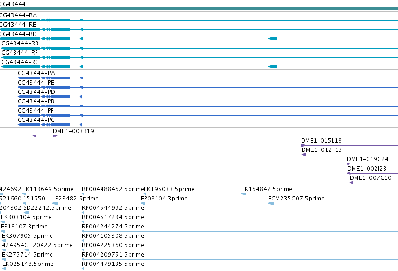This screenshot has width=398, height=271.
Task: Select EST EK275714.5prime label
Action: pos(27,255)
